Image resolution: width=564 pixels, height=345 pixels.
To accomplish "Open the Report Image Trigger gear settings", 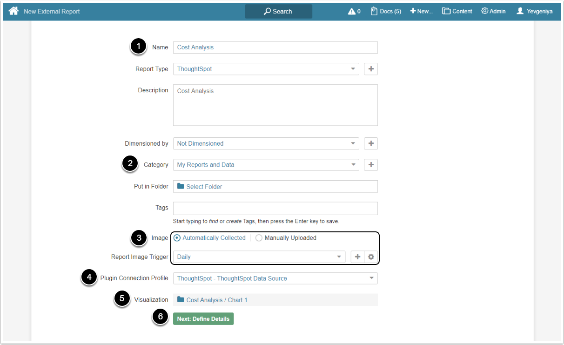I will click(371, 257).
